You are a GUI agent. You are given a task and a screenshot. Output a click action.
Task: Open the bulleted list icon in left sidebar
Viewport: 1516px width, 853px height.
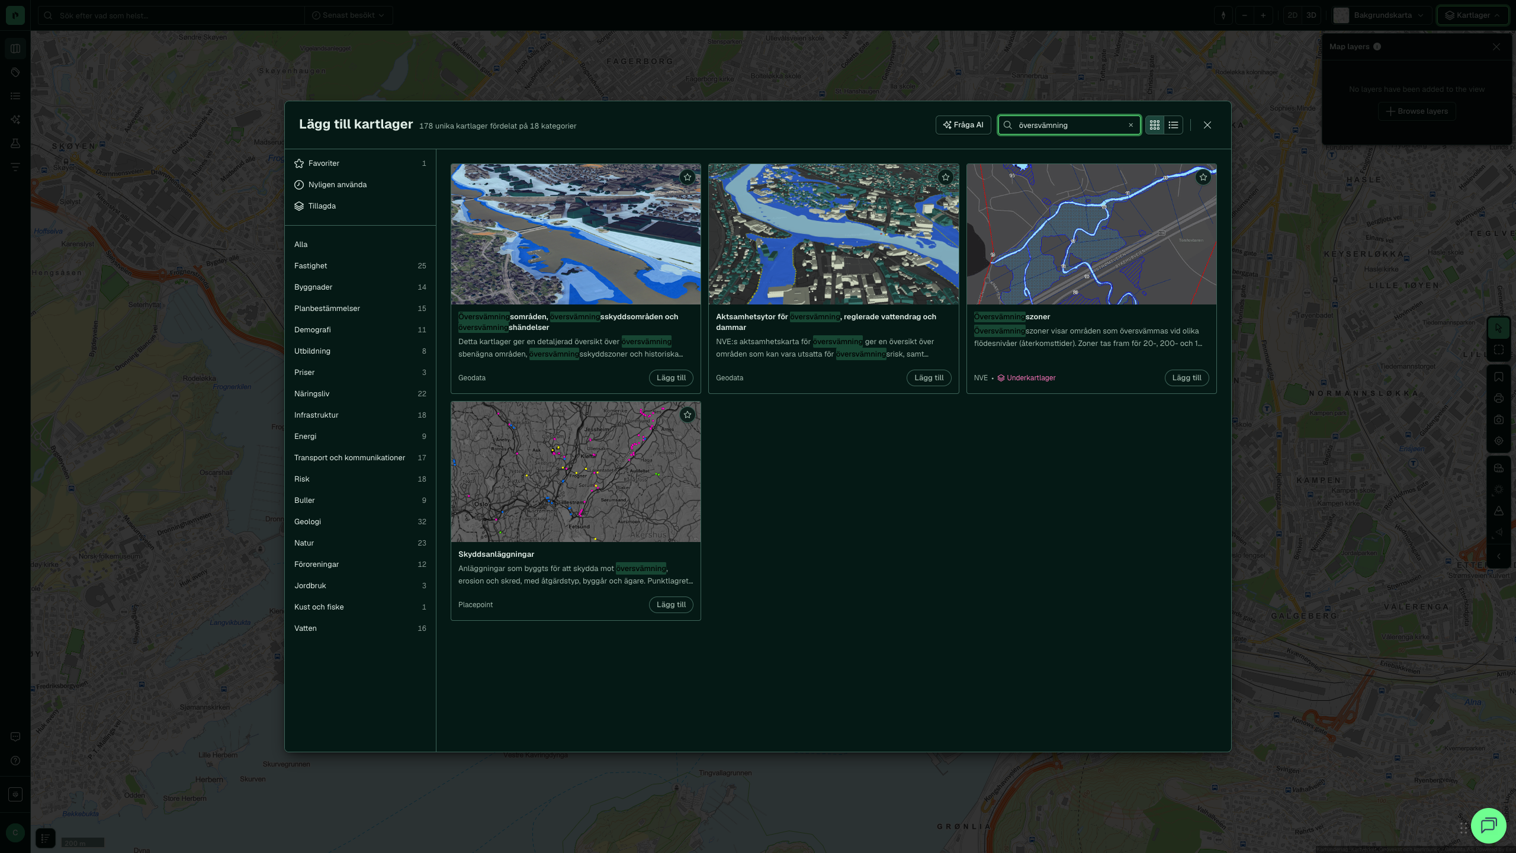[x=15, y=96]
